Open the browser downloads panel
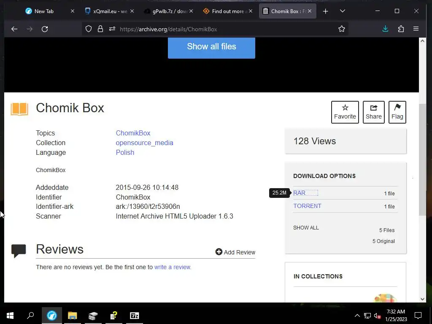Image resolution: width=432 pixels, height=324 pixels. click(x=386, y=29)
